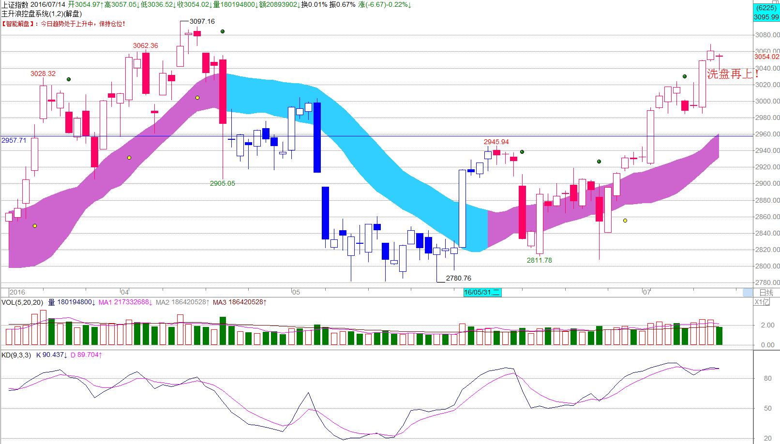Click the 日线 period selector
Screen dimensions: 780x444
(766, 292)
